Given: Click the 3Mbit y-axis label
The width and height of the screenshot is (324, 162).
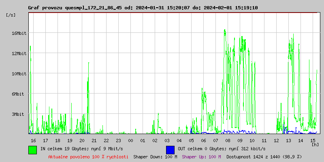Looking at the screenshot, I should [18, 114].
